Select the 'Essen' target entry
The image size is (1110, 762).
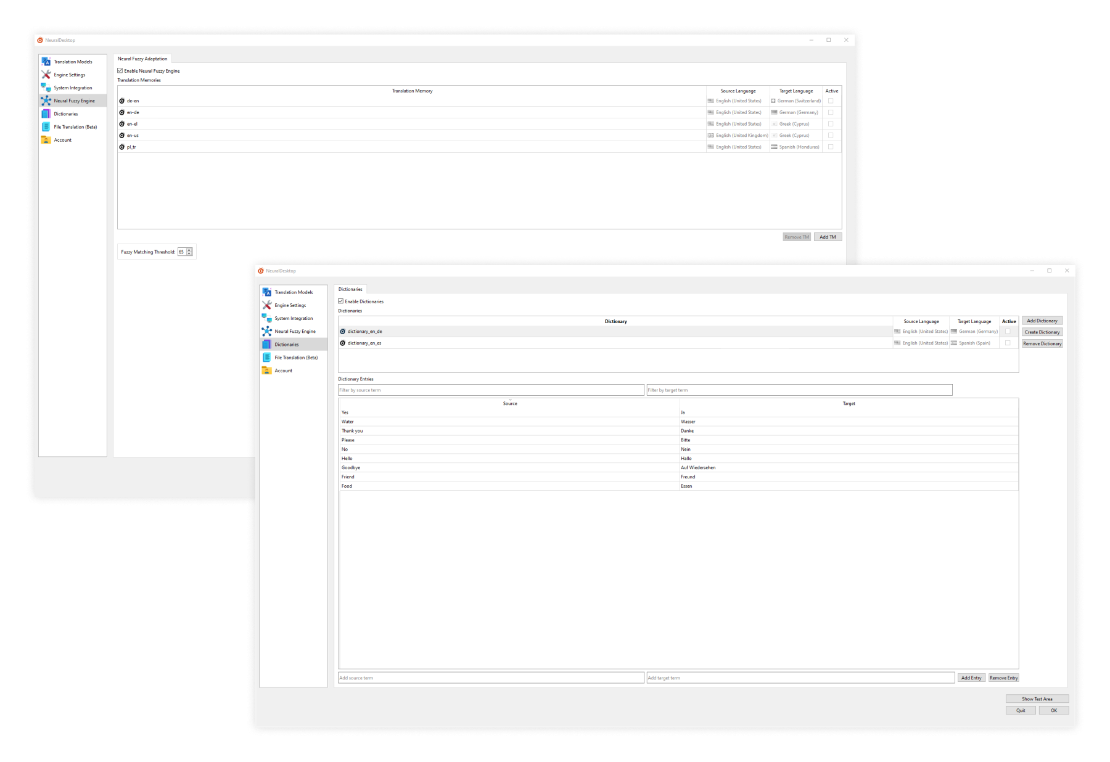(x=686, y=486)
